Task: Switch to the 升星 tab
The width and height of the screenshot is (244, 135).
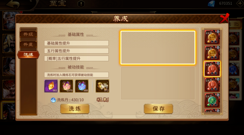Action: coord(28,45)
